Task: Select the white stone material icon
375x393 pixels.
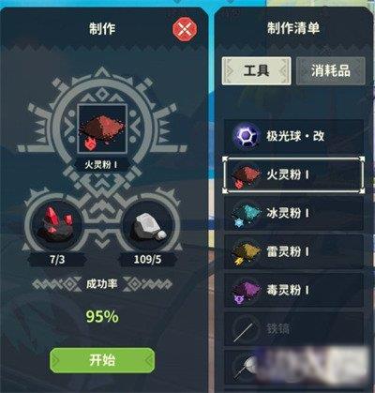Action: 149,226
